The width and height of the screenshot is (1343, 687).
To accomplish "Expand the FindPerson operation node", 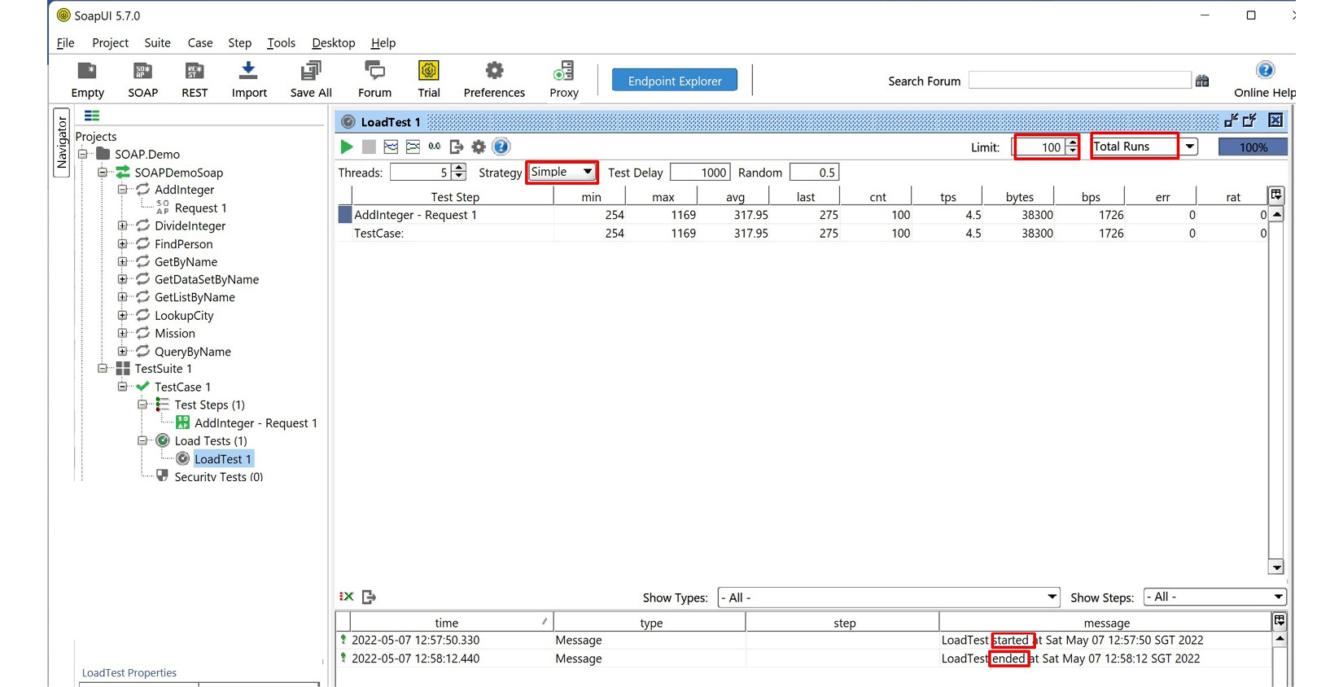I will tap(123, 243).
